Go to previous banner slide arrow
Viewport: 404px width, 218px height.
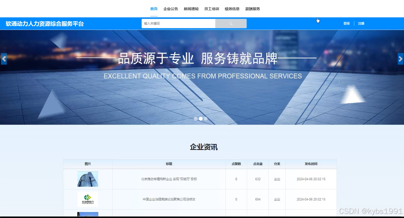pos(4,59)
